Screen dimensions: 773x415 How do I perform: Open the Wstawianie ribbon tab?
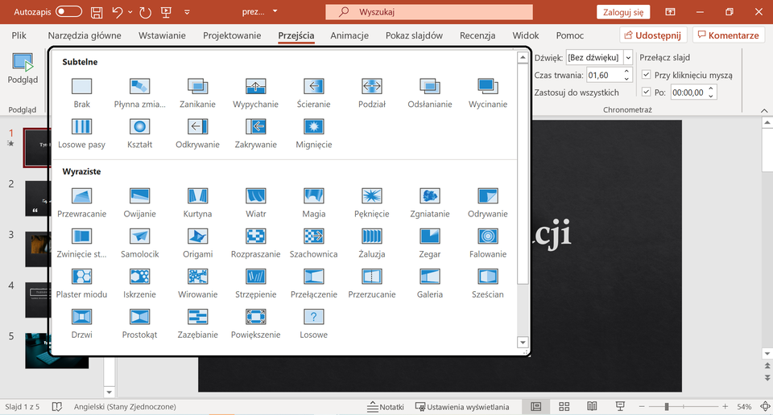click(x=162, y=35)
